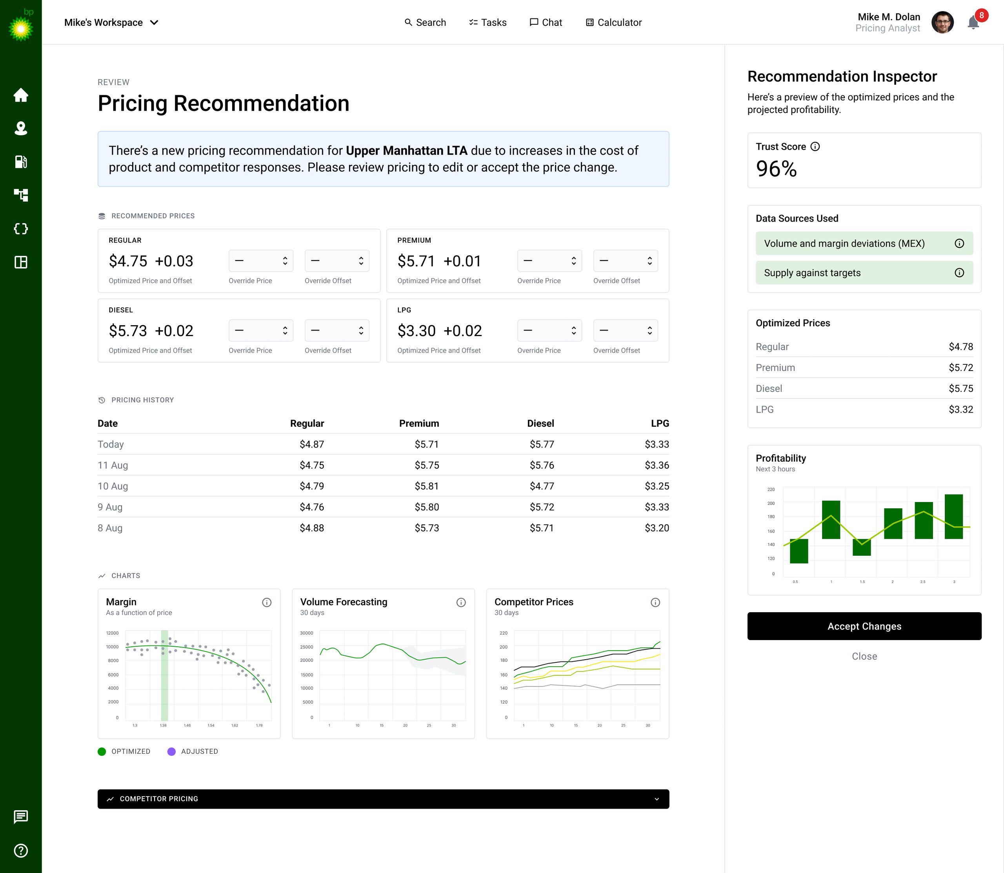Click the bp logo in sidebar
1004x873 pixels.
(x=21, y=25)
